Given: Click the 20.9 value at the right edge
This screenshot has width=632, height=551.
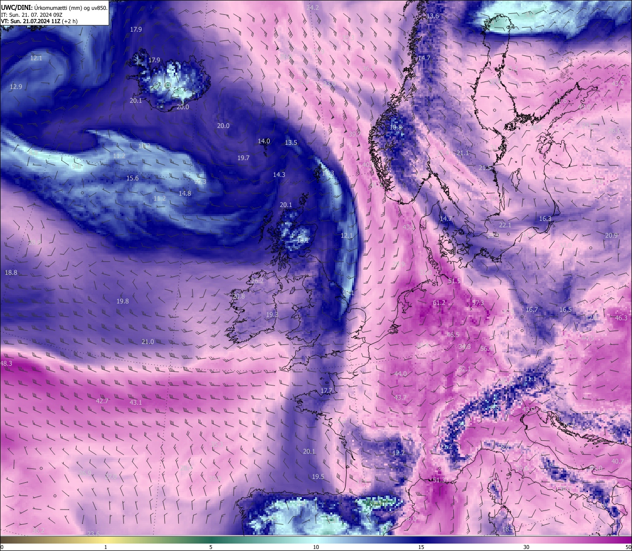Looking at the screenshot, I should [612, 236].
